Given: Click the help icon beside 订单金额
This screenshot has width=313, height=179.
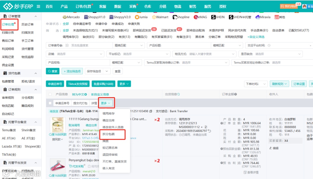Looking at the screenshot, I should 236,94.
